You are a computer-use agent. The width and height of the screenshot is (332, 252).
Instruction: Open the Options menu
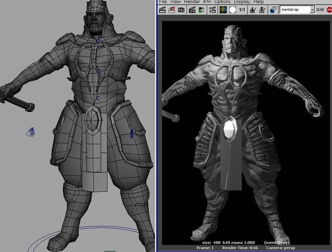[x=222, y=2]
